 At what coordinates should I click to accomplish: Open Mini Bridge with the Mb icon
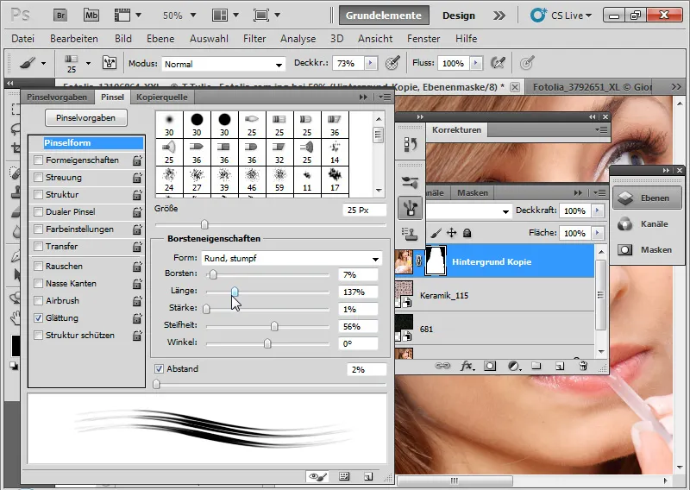point(91,16)
